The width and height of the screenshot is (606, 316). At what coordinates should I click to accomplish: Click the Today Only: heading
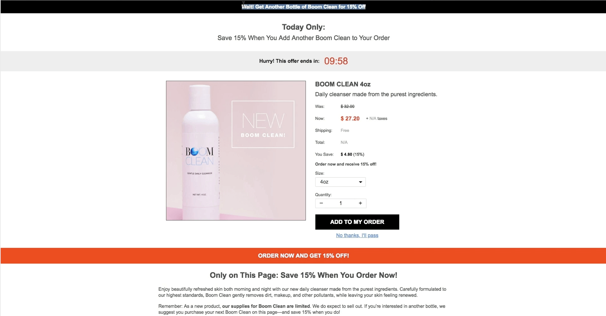click(x=303, y=27)
